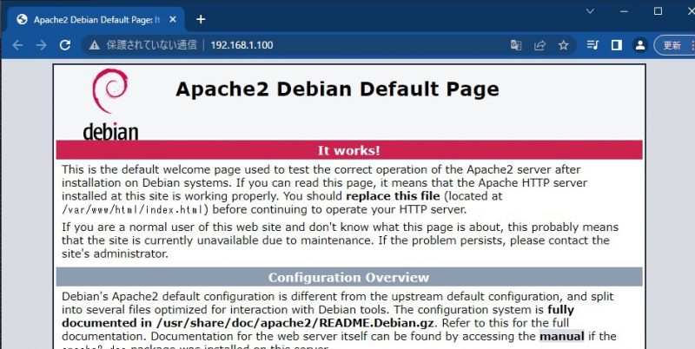Focus the address bar showing 192.168.1.100
Image resolution: width=695 pixels, height=349 pixels.
[x=328, y=45]
